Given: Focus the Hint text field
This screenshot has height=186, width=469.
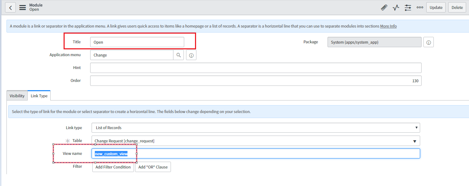Looking at the screenshot, I should (x=255, y=68).
